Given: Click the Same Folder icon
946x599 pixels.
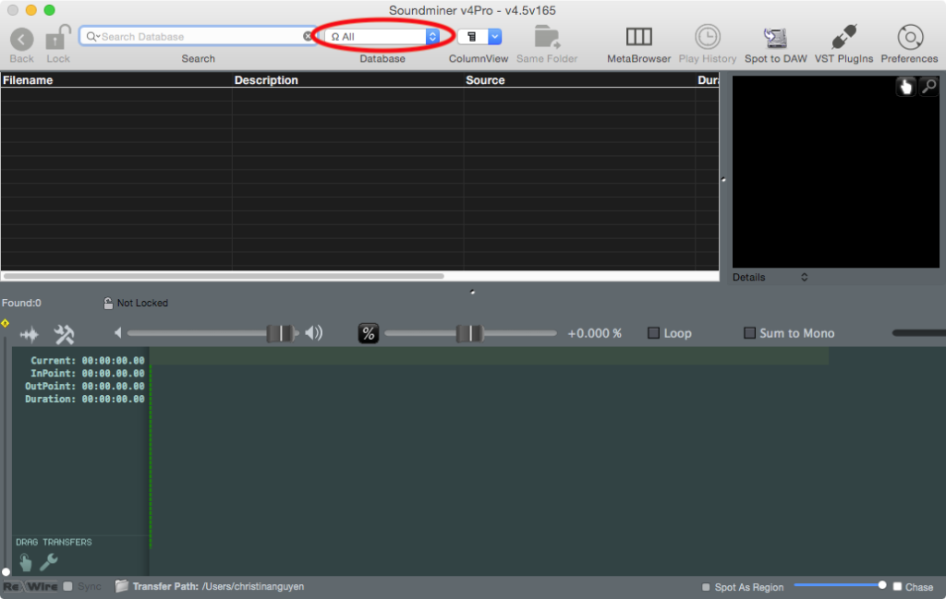Looking at the screenshot, I should coord(547,37).
